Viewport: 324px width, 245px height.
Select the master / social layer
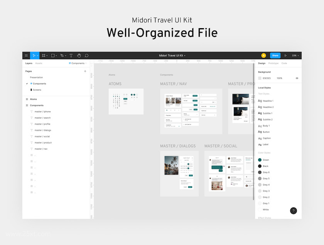(x=42, y=137)
